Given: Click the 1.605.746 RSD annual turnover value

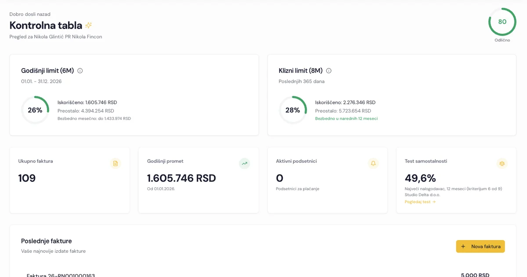Looking at the screenshot, I should click(181, 178).
